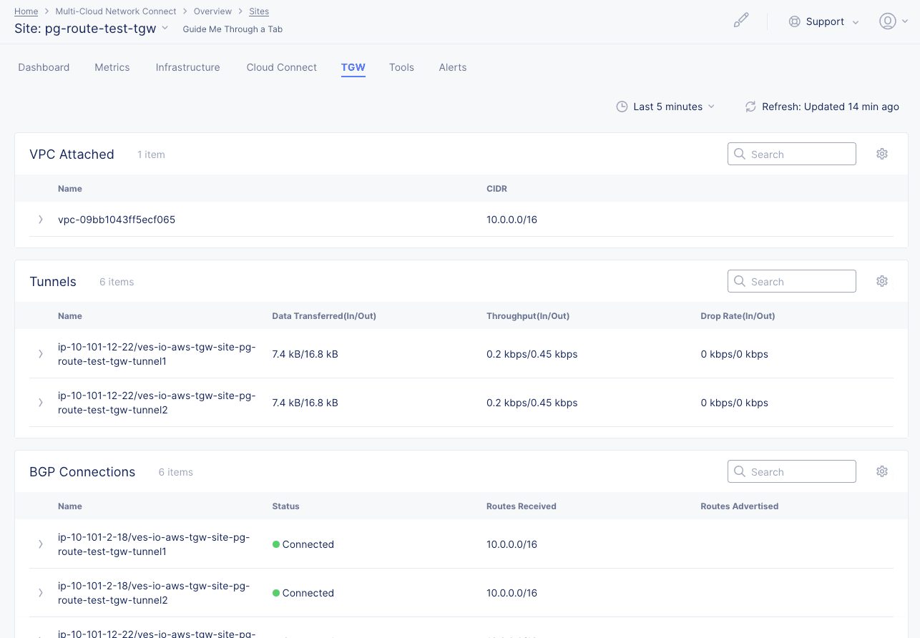Image resolution: width=920 pixels, height=638 pixels.
Task: Open the Support lifebuoy icon
Action: pyautogui.click(x=794, y=21)
